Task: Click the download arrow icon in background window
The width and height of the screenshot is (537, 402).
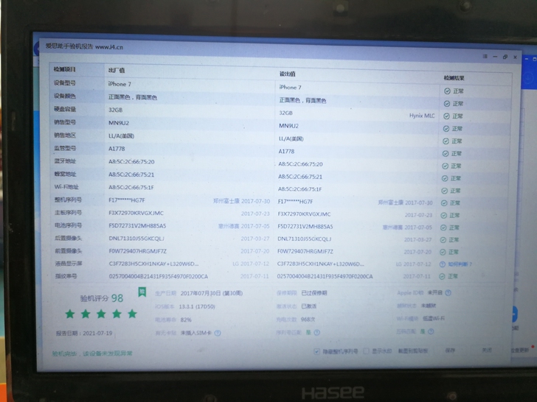Action: pyautogui.click(x=528, y=78)
